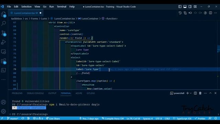Switch to the TERMINAL panel tab

[x=66, y=93]
